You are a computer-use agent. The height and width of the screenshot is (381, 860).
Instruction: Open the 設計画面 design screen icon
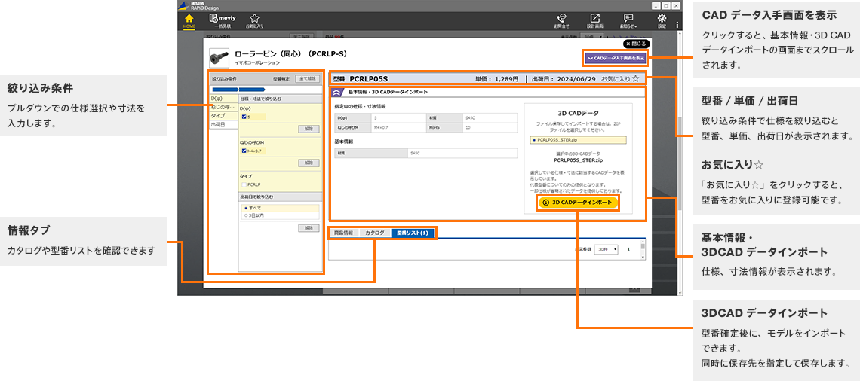(594, 20)
